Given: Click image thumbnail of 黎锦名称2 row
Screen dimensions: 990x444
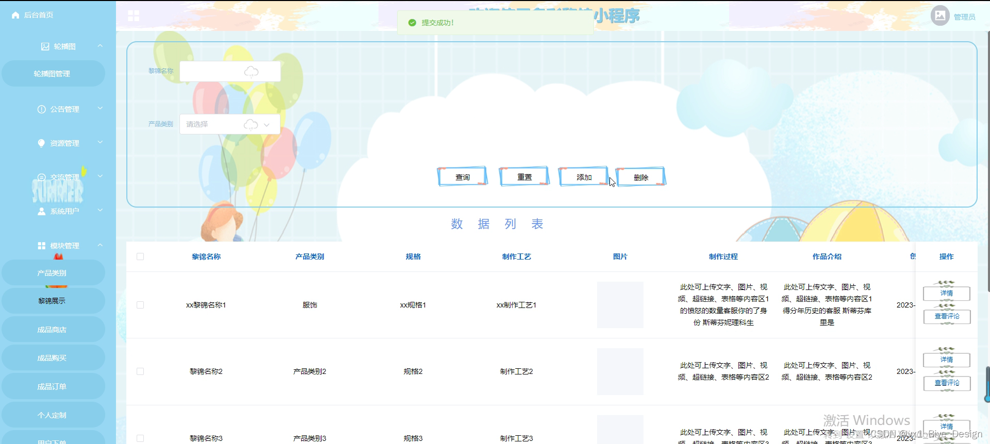Looking at the screenshot, I should [x=620, y=371].
